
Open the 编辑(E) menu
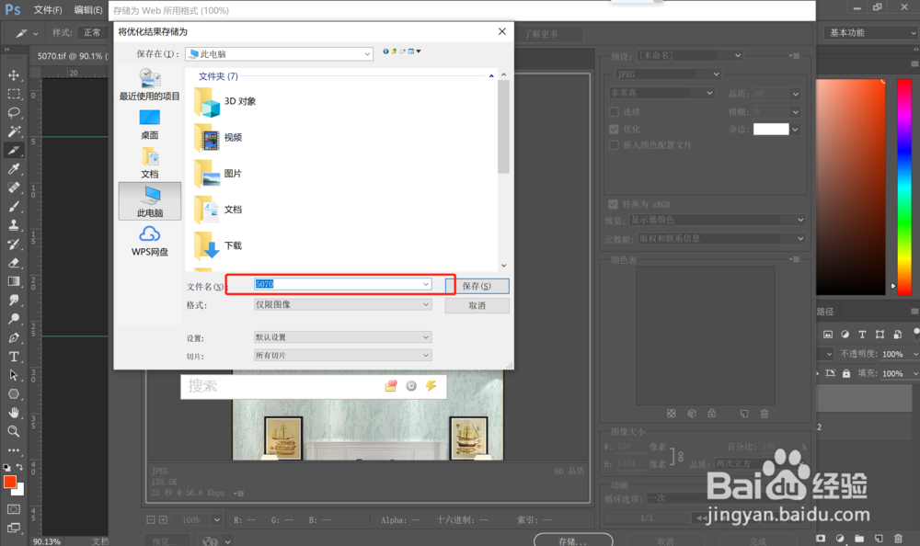pyautogui.click(x=88, y=10)
